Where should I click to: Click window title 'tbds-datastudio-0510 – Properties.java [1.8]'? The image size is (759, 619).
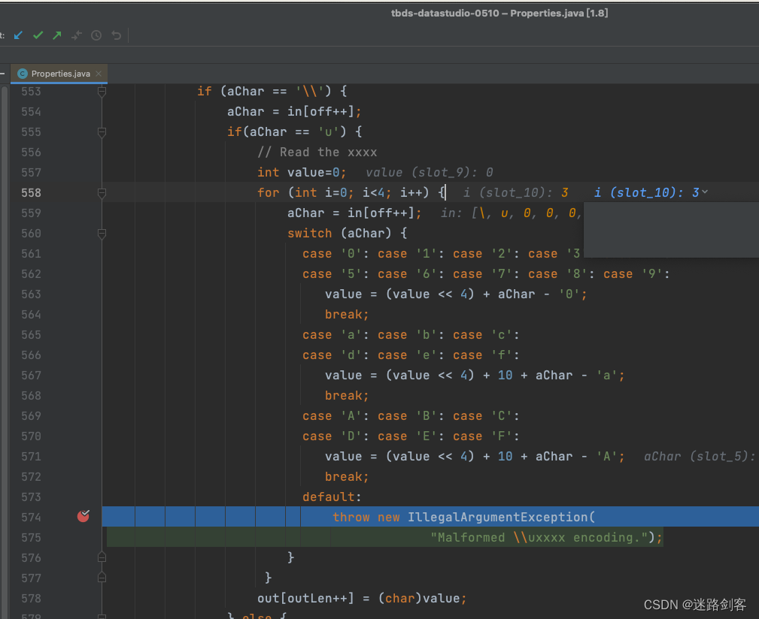(499, 13)
